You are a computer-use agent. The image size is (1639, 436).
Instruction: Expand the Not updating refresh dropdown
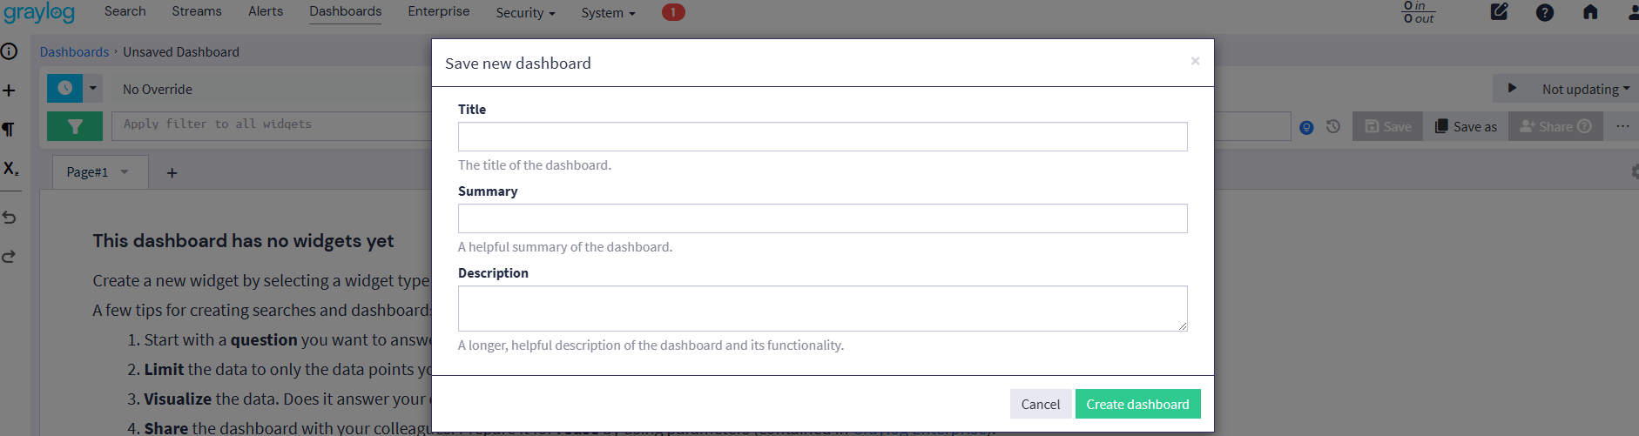(x=1585, y=89)
